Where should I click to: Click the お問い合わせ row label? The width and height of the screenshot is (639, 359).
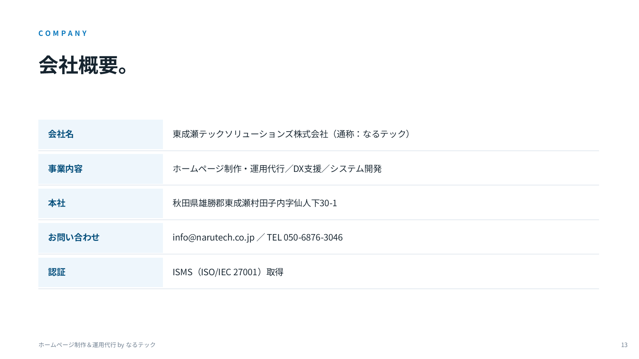pos(73,237)
